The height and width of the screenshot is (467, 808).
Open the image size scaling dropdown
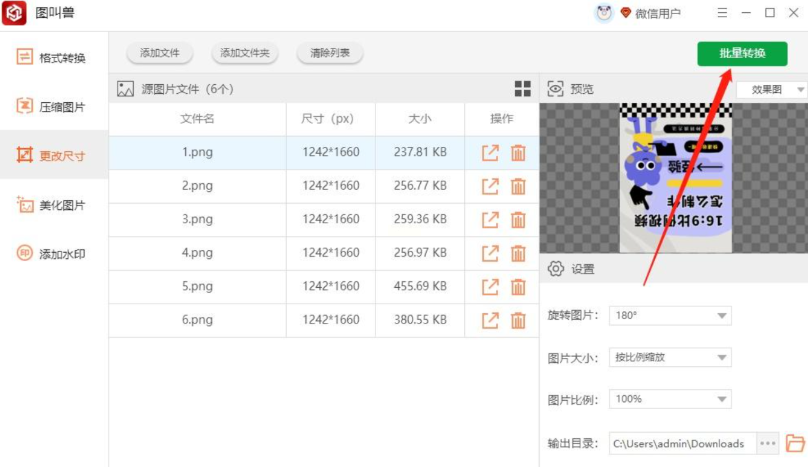(670, 357)
